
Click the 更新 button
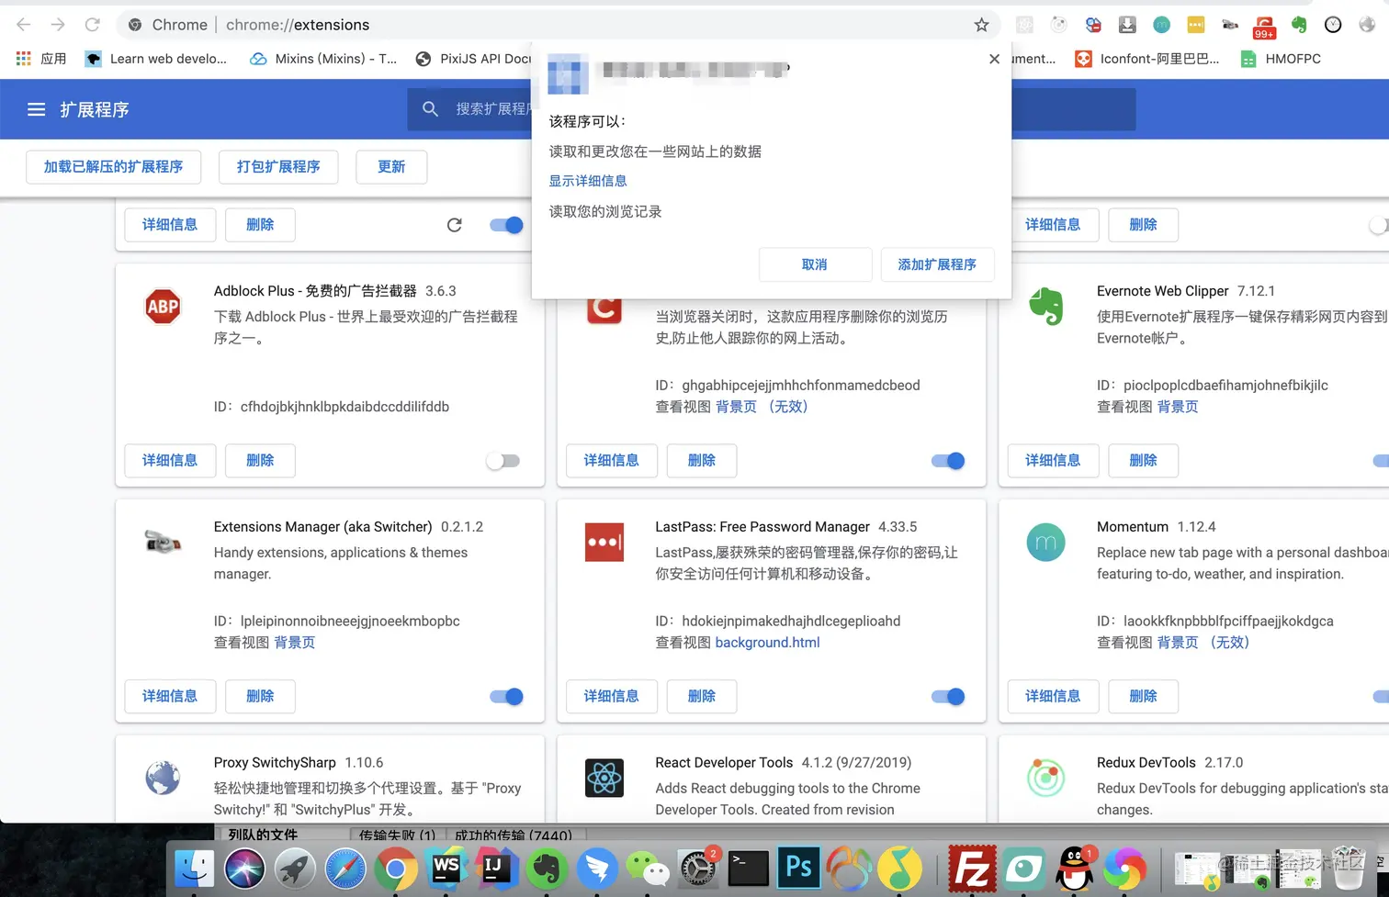coord(391,167)
